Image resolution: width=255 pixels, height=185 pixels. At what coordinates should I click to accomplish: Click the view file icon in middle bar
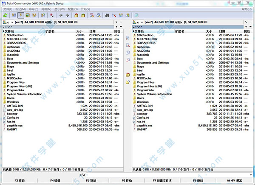[x=127, y=38]
